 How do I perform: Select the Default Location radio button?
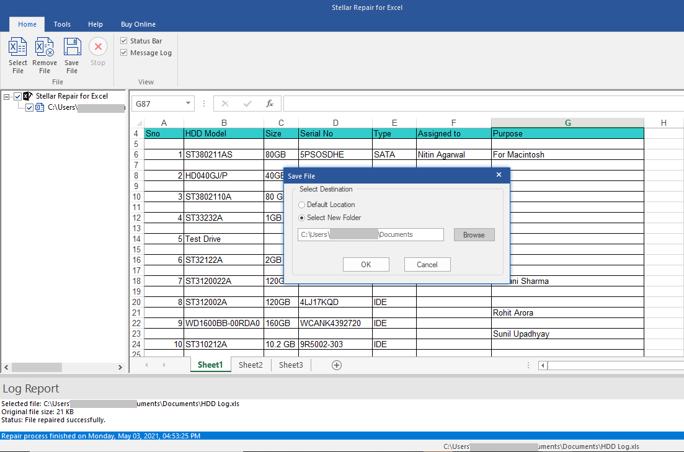[301, 205]
